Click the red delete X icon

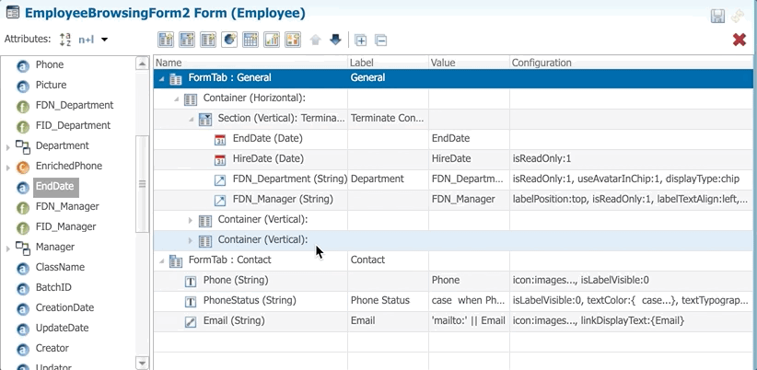tap(740, 40)
